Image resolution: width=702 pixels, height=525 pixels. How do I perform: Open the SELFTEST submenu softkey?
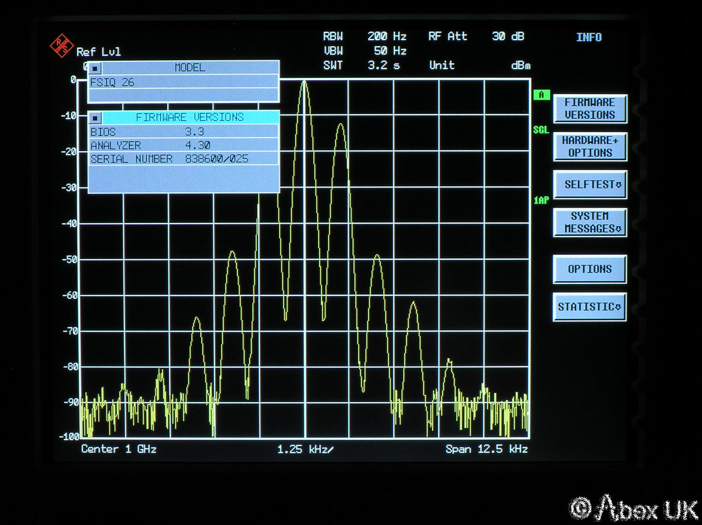590,185
